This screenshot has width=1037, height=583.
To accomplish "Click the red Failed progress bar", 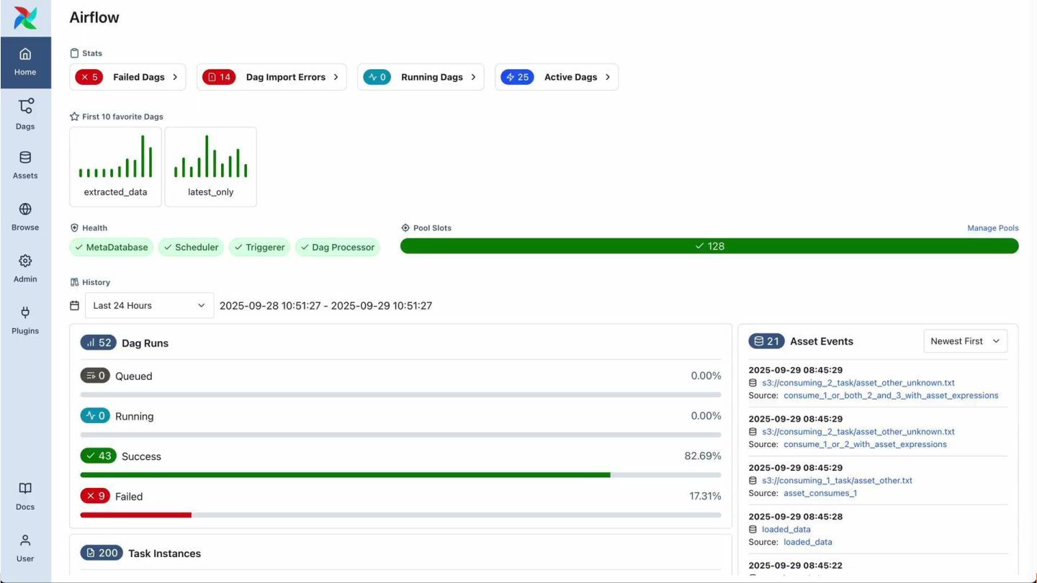I will point(136,515).
